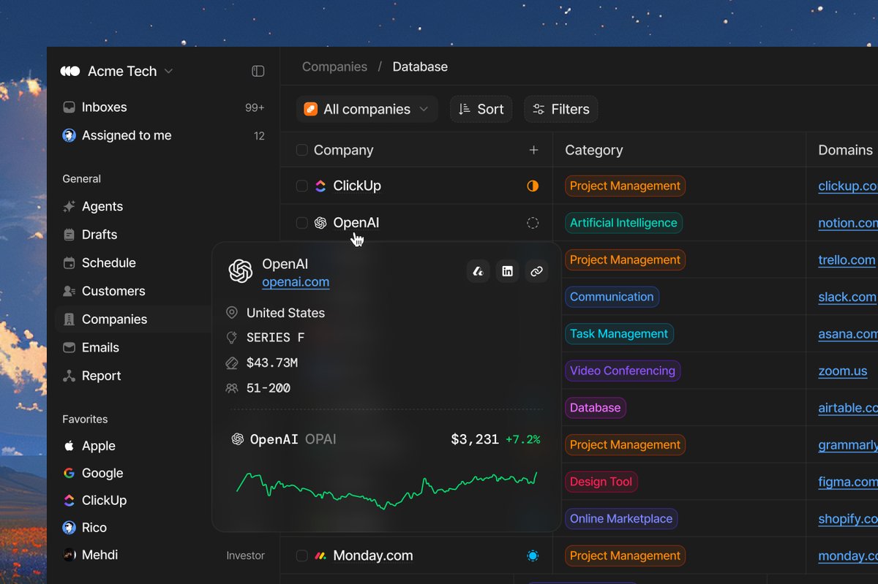This screenshot has width=878, height=584.
Task: Toggle the select-all Company checkbox
Action: 301,150
